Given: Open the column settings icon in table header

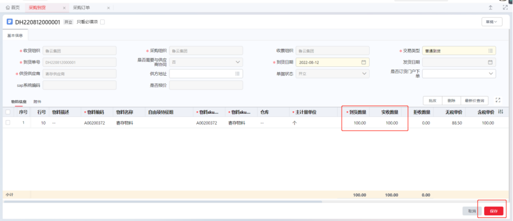Looking at the screenshot, I should pyautogui.click(x=500, y=112).
